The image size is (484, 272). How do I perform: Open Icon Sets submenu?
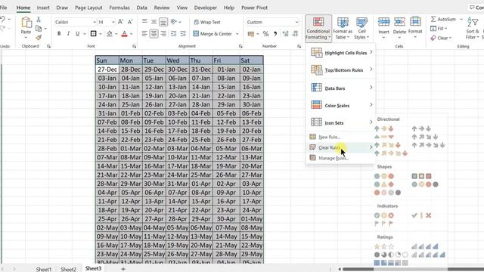point(341,122)
